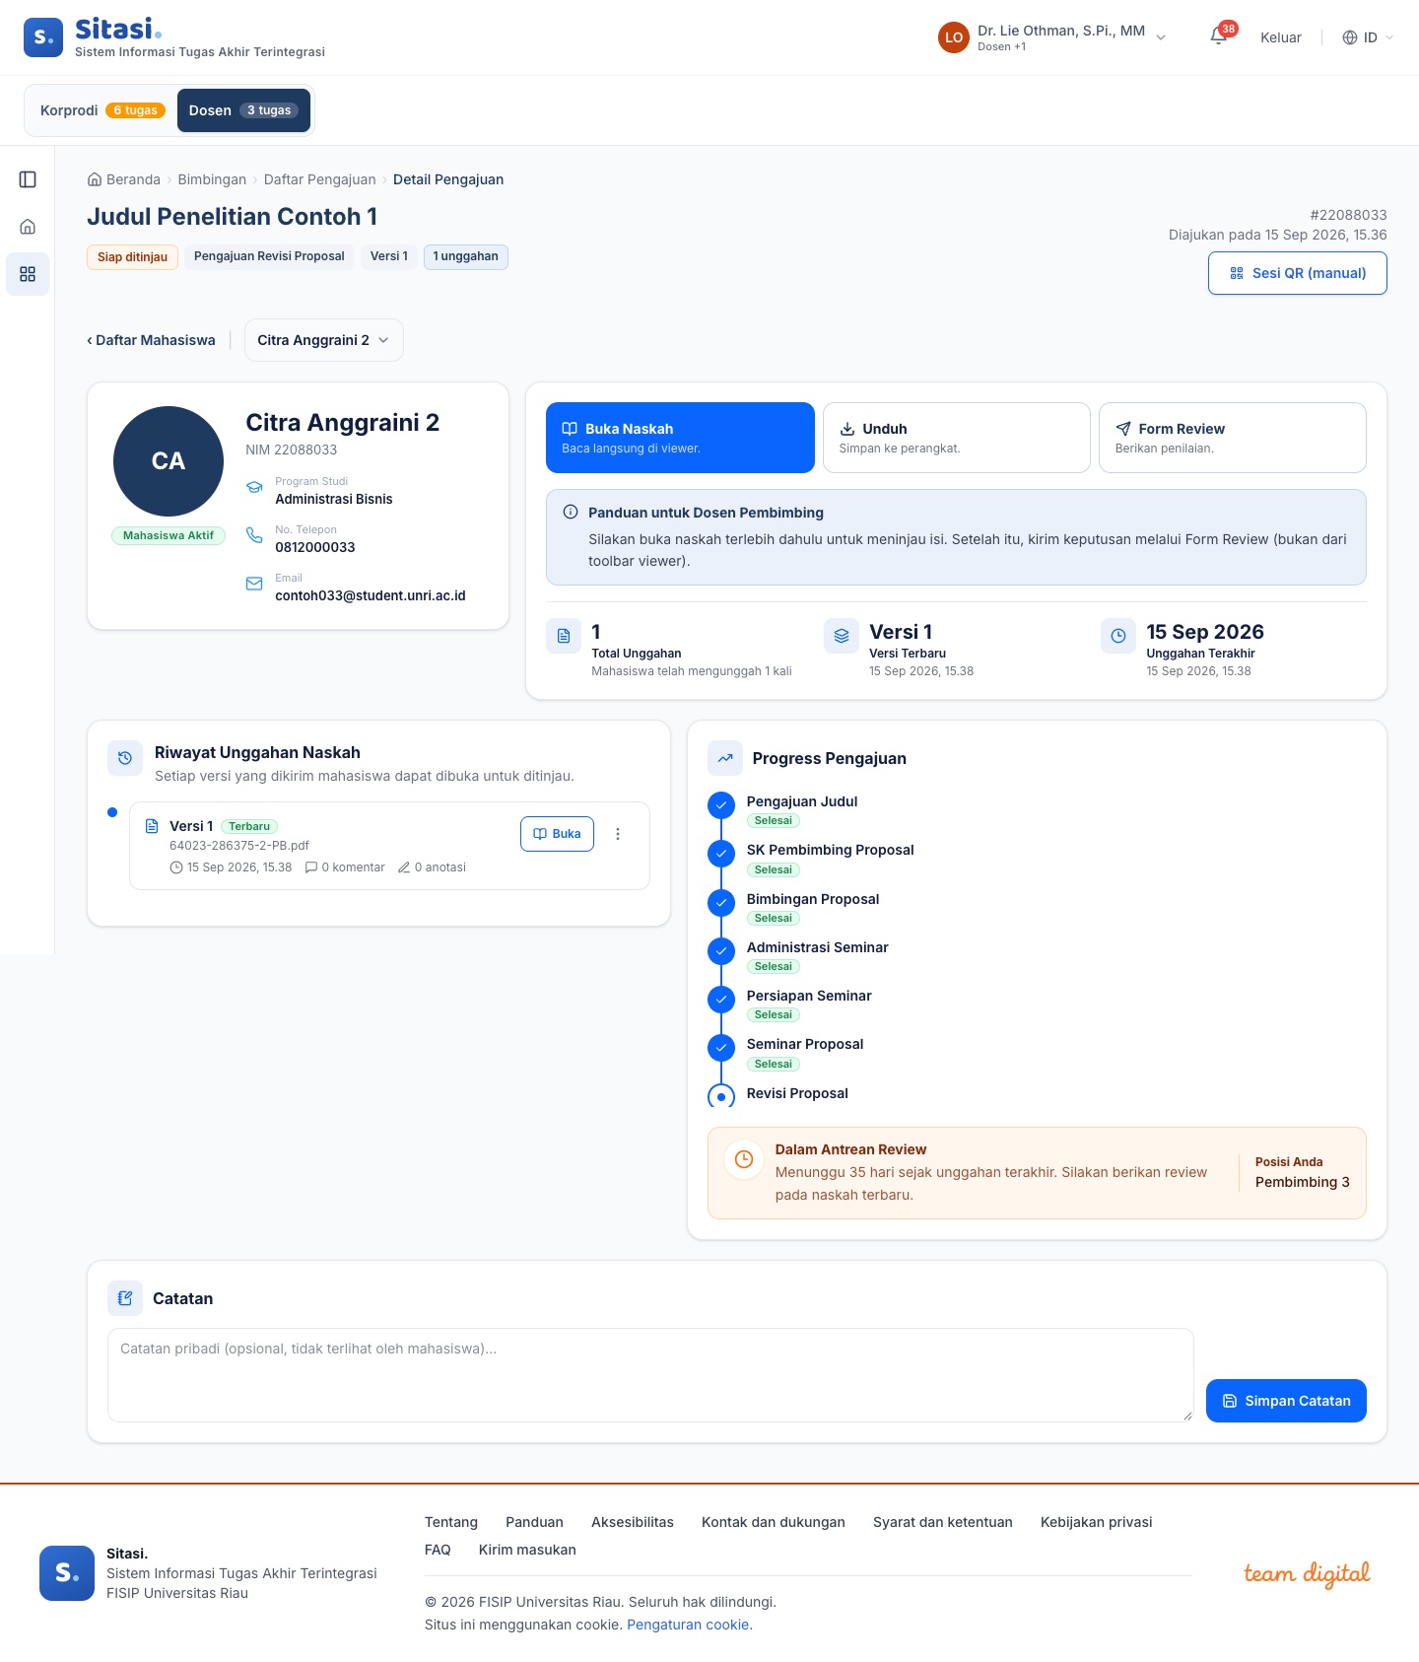Open Kontak dan dukungan footer link

pyautogui.click(x=774, y=1522)
